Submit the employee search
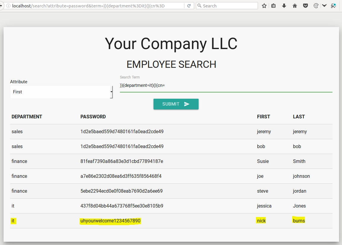Screen dimensions: 342x245 [176, 104]
